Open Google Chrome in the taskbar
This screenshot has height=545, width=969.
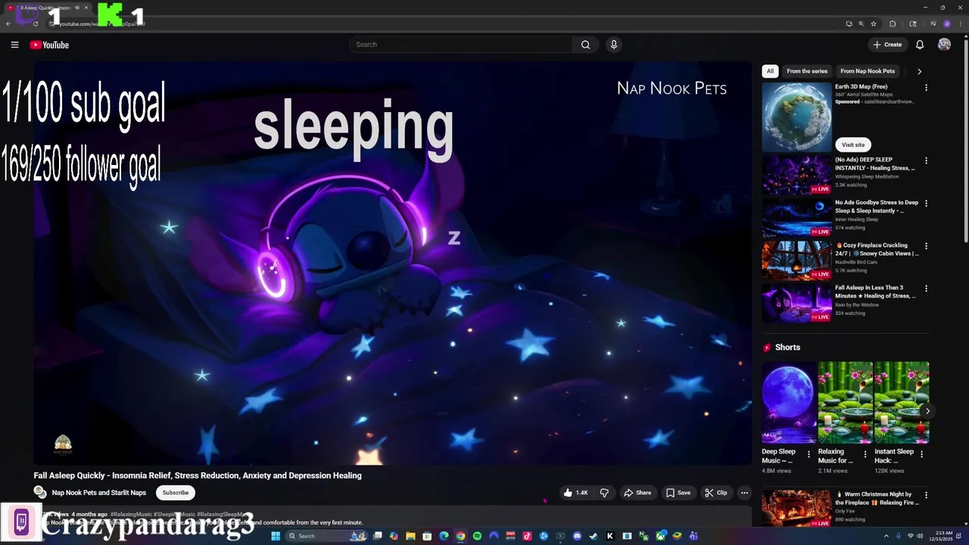pos(460,536)
